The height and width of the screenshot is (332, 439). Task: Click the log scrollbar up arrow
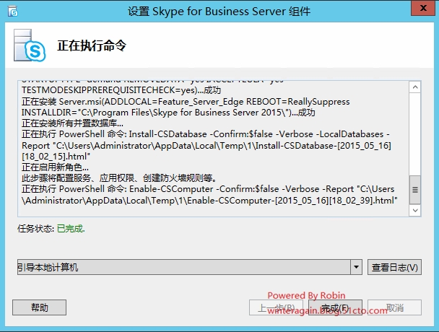[x=415, y=87]
